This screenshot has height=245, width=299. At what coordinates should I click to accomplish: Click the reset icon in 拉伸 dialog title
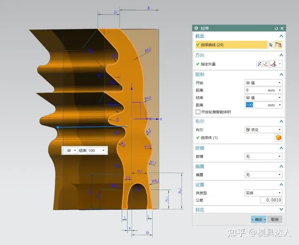point(276,28)
